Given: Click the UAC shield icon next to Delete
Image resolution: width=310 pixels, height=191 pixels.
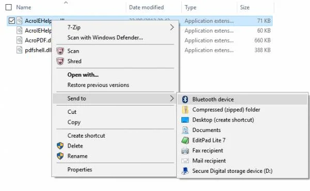Looking at the screenshot, I should 60,146.
